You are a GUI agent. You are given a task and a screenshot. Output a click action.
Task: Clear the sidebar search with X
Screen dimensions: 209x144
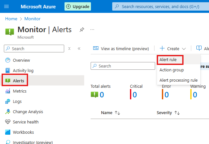point(69,49)
